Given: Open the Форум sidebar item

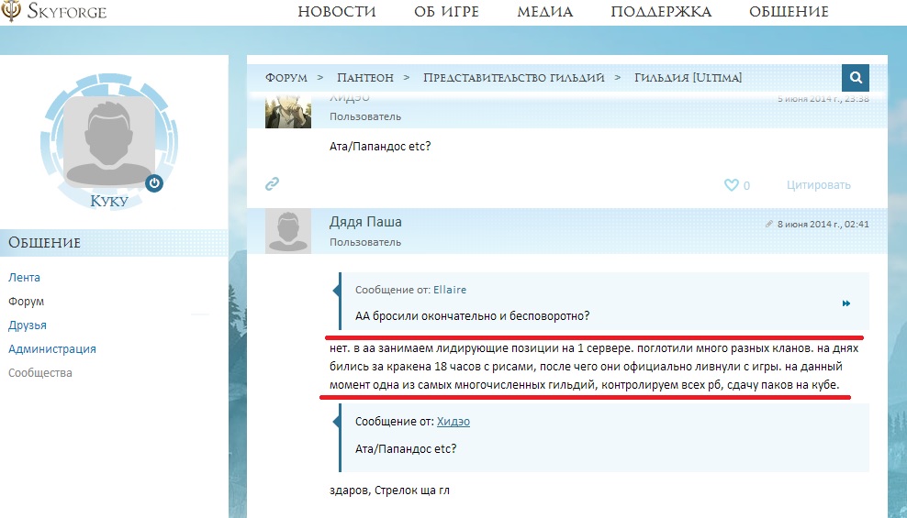Looking at the screenshot, I should point(26,302).
